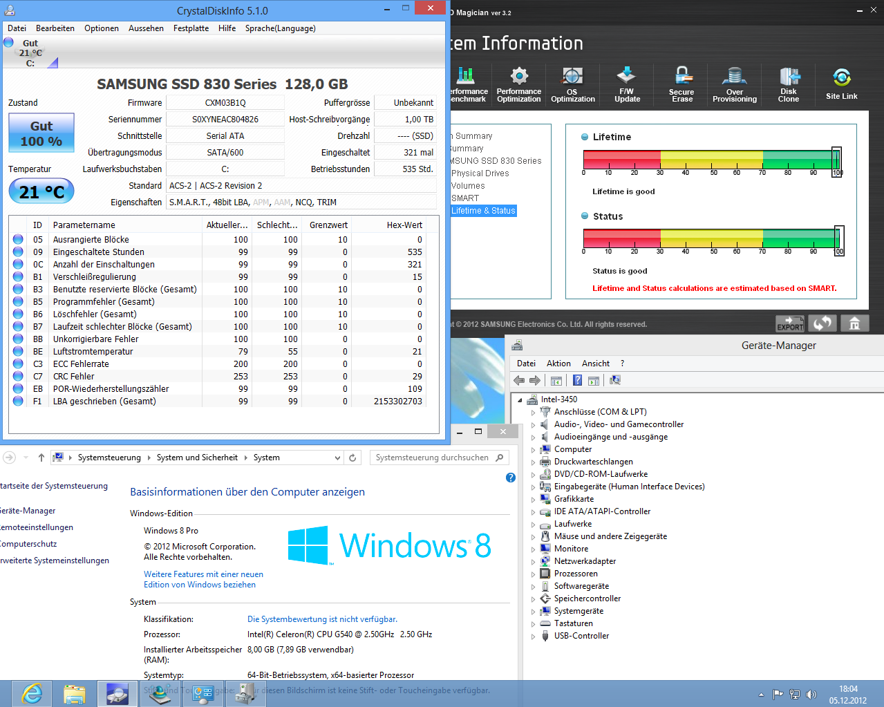884x707 pixels.
Task: Open Remoteeinstellungen link in System sidebar
Action: point(37,527)
